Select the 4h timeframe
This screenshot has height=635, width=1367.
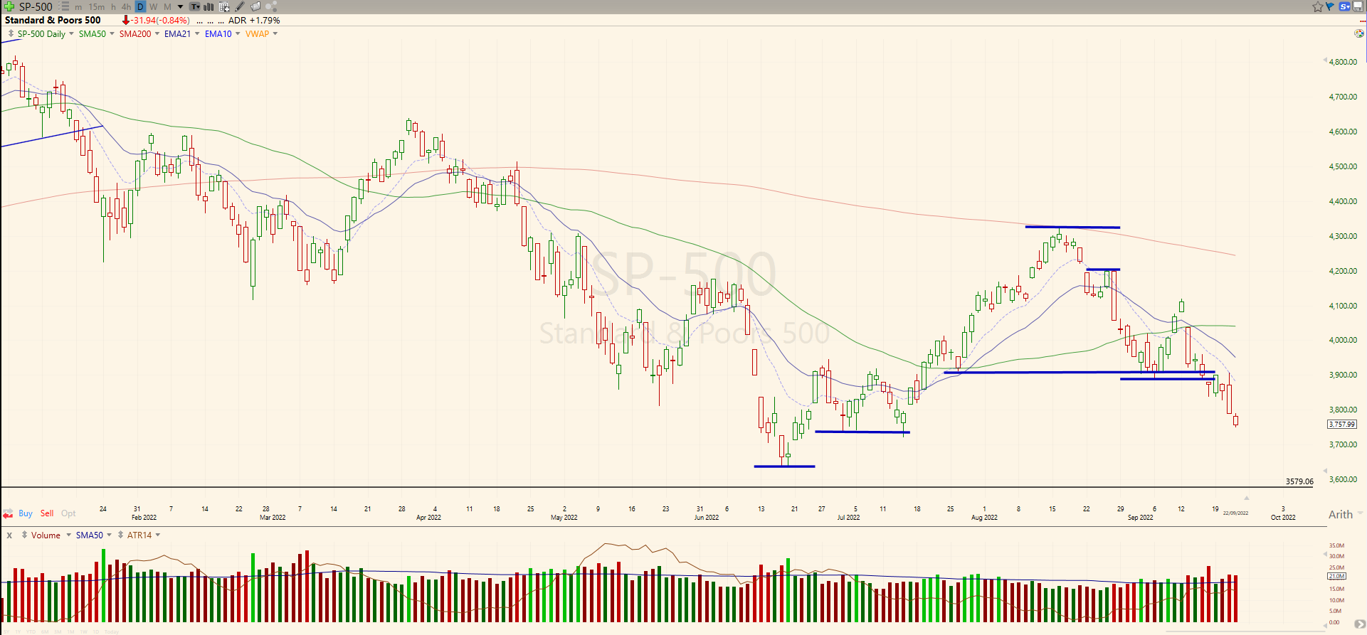[126, 7]
